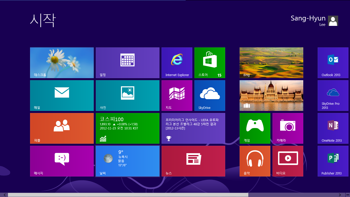The width and height of the screenshot is (350, 197).
Task: Click the suitcase icon on Travel tile
Action: (x=247, y=106)
